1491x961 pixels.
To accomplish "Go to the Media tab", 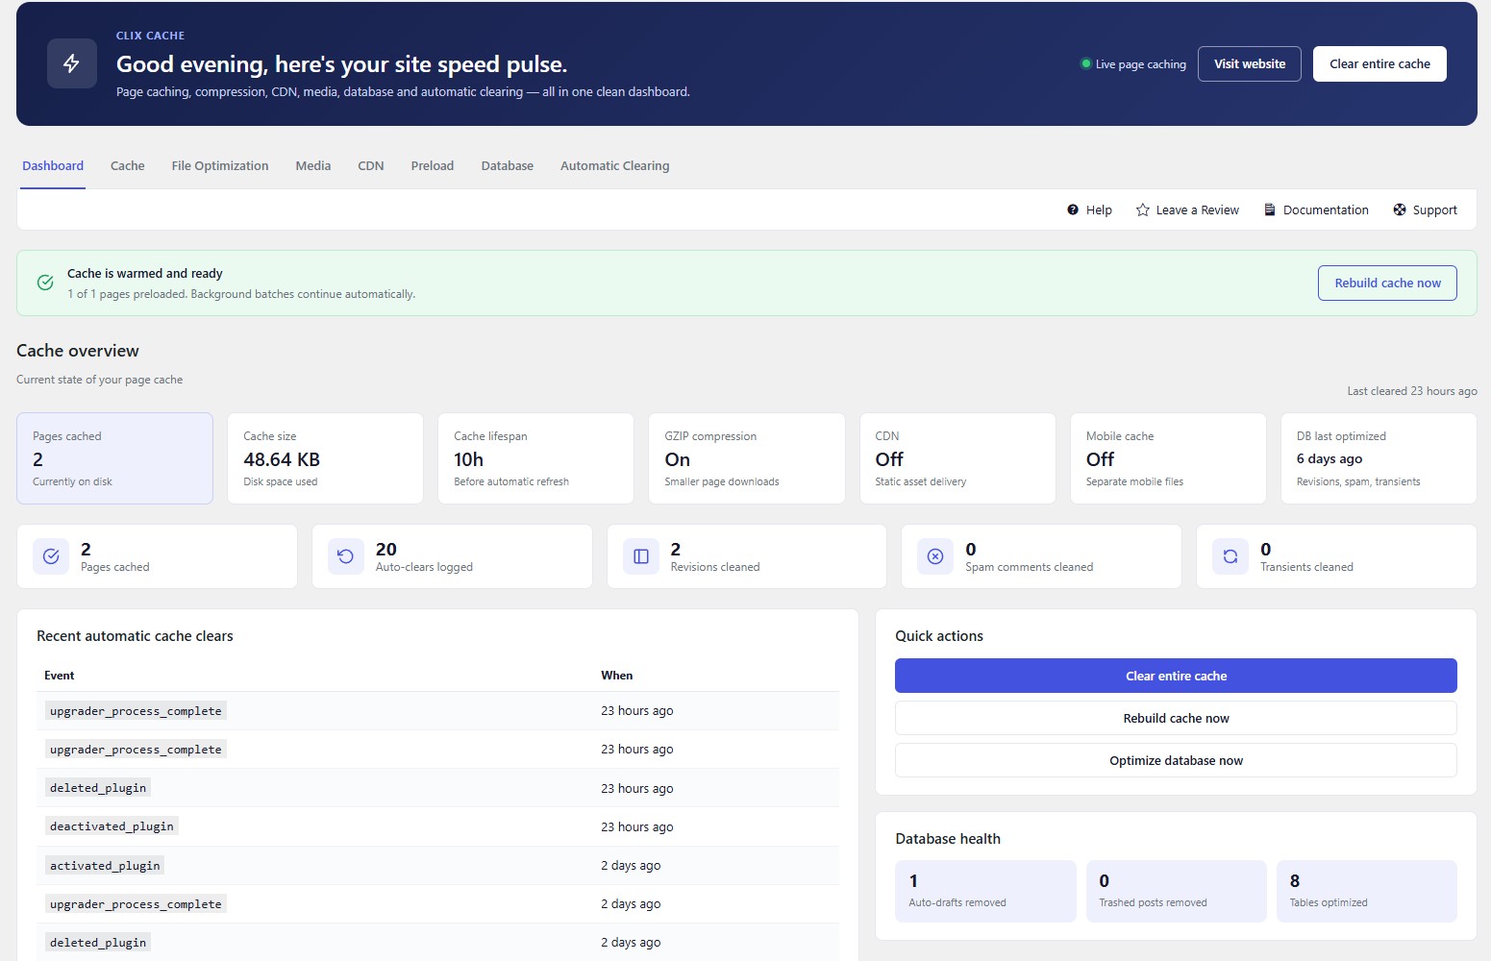I will coord(313,166).
